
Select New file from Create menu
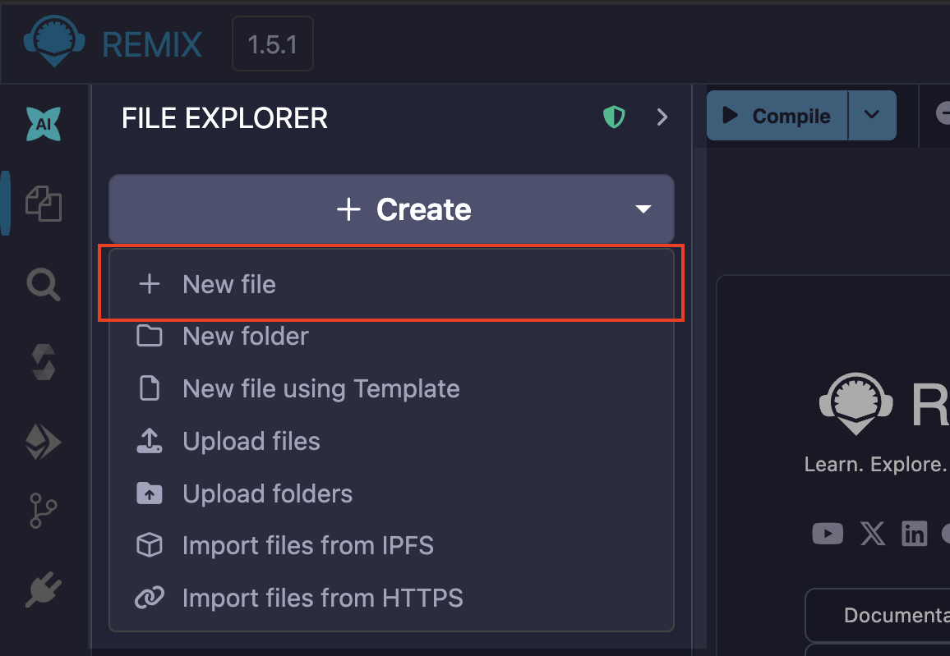[x=391, y=284]
